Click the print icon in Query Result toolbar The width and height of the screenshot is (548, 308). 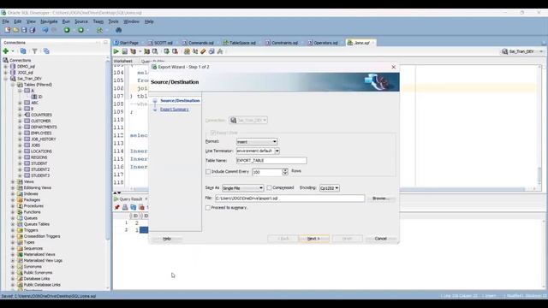pos(125,207)
